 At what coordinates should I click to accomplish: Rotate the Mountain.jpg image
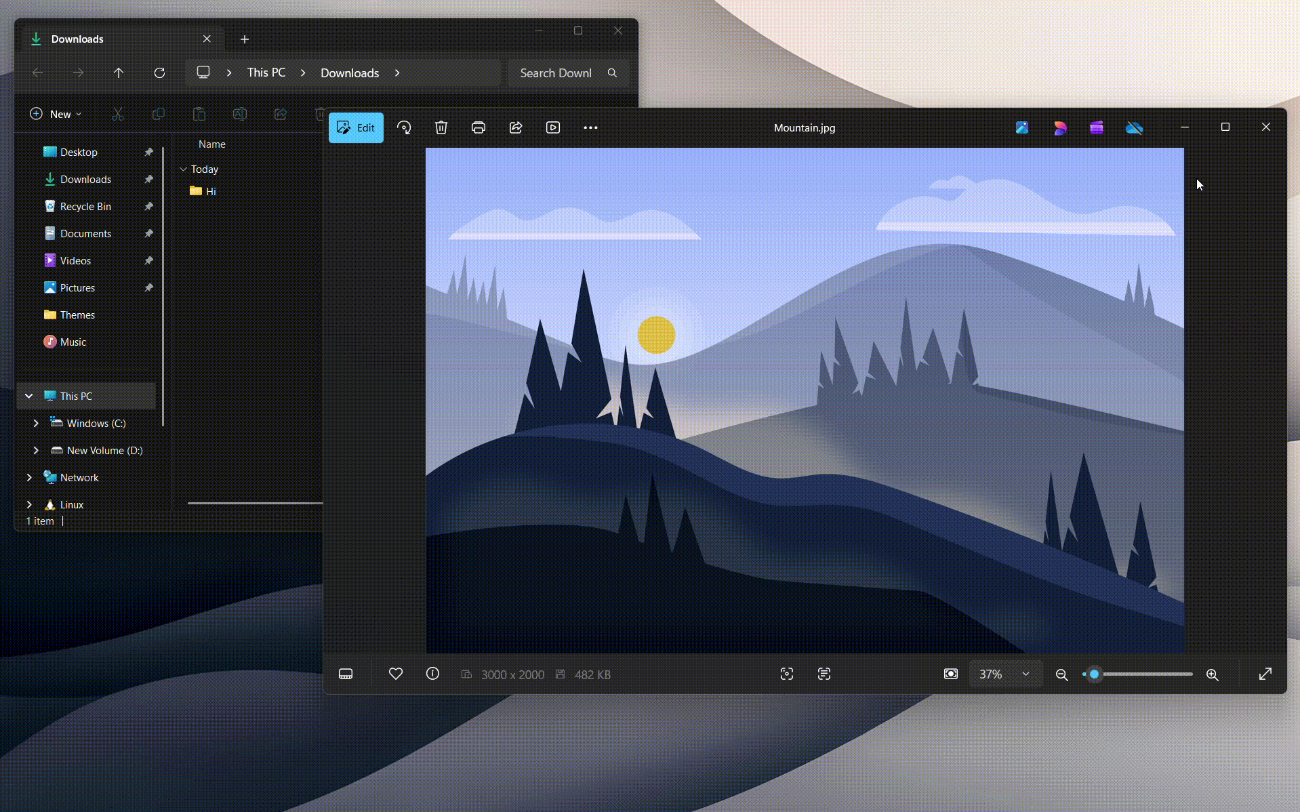point(404,127)
